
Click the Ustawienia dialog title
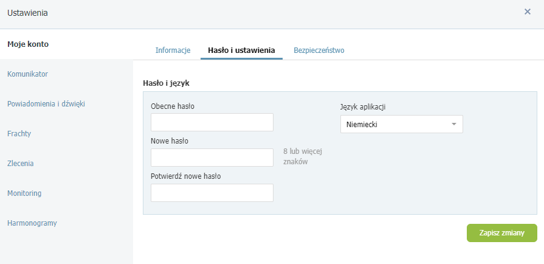click(27, 12)
